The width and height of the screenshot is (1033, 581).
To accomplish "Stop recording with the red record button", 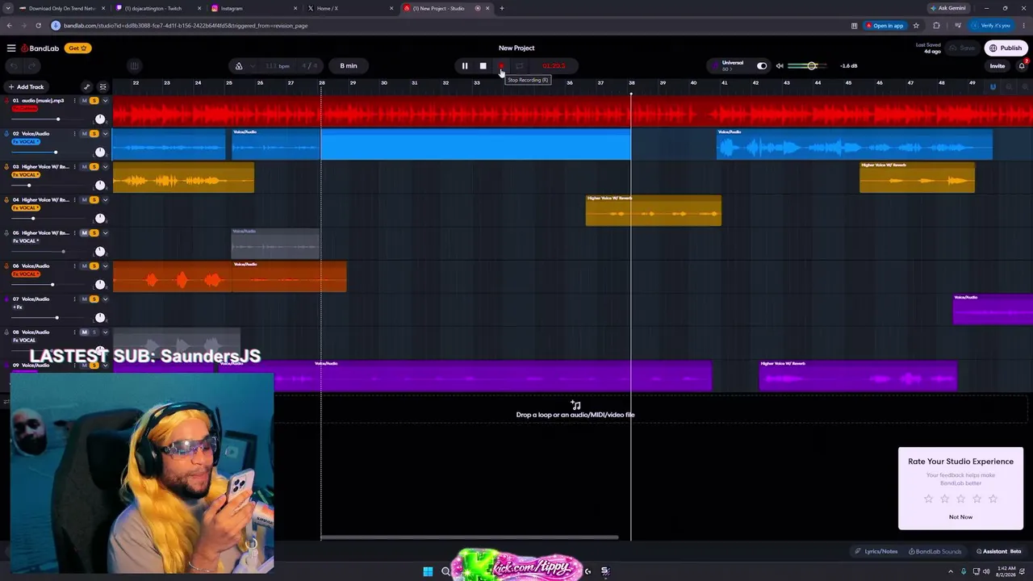I will tap(501, 66).
